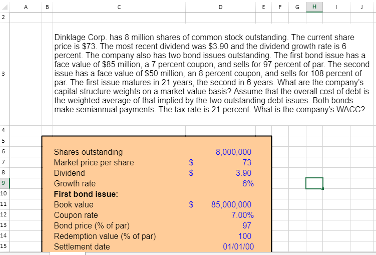Select row 6 header
The width and height of the screenshot is (376, 255).
pos(5,152)
